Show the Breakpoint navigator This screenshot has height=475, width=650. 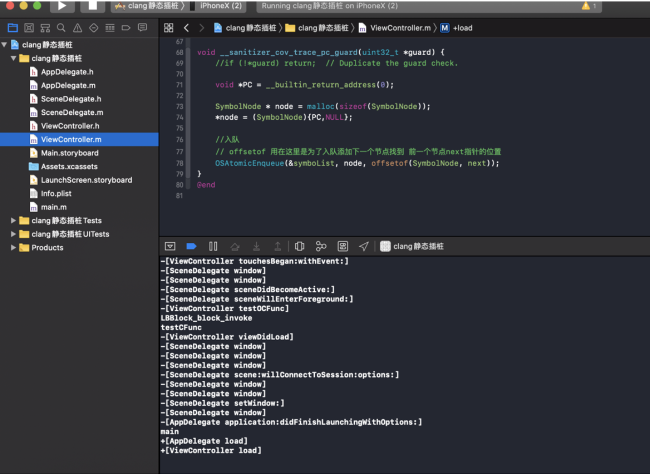126,28
